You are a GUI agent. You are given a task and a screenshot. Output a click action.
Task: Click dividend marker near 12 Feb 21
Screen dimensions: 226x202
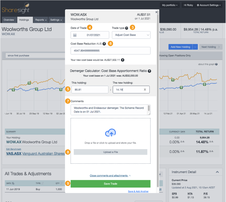(x=173, y=80)
